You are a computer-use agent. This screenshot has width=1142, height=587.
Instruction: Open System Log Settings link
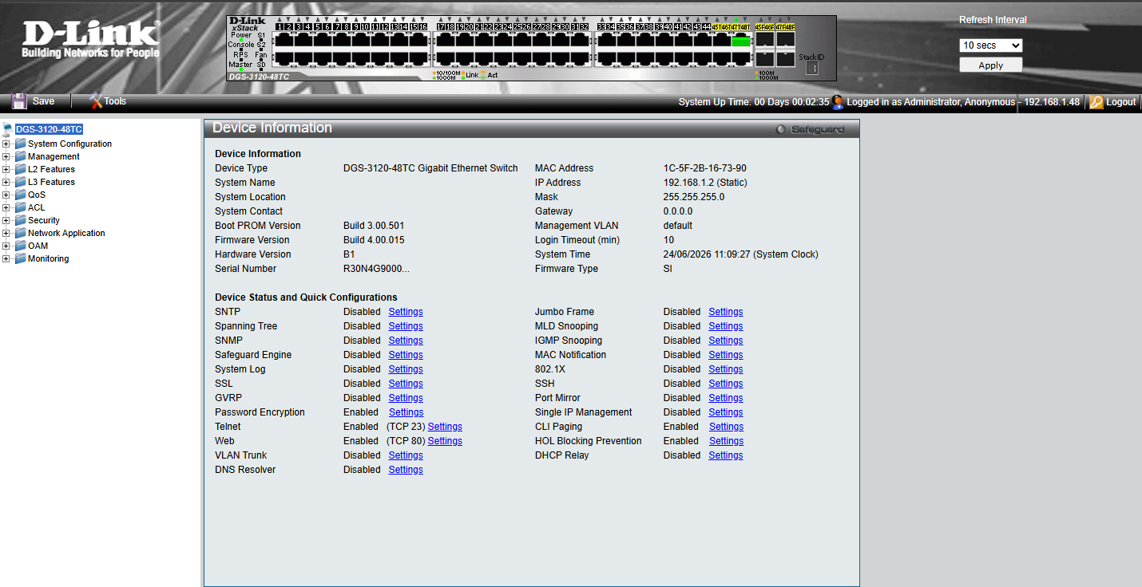point(406,369)
